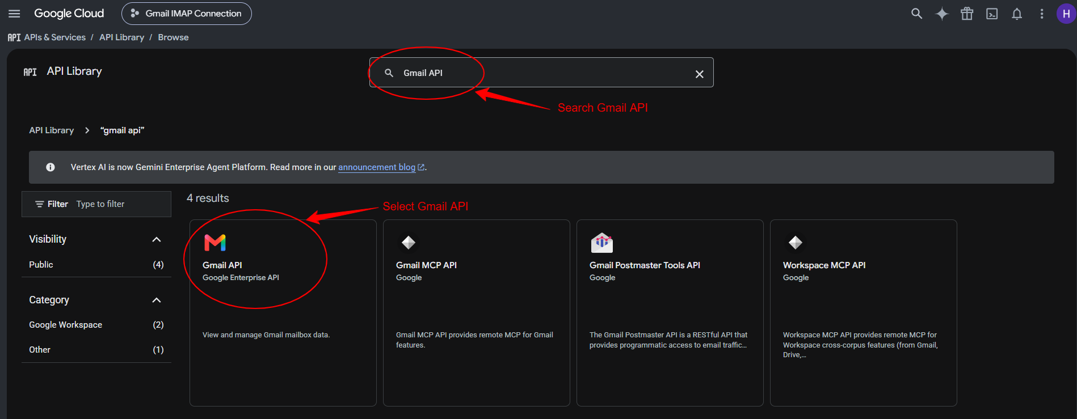Click the Gmail MCP API description text
The width and height of the screenshot is (1077, 419).
[x=474, y=340]
